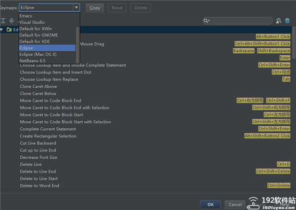Select Visual Studio keymap option
The width and height of the screenshot is (296, 210).
pyautogui.click(x=47, y=22)
